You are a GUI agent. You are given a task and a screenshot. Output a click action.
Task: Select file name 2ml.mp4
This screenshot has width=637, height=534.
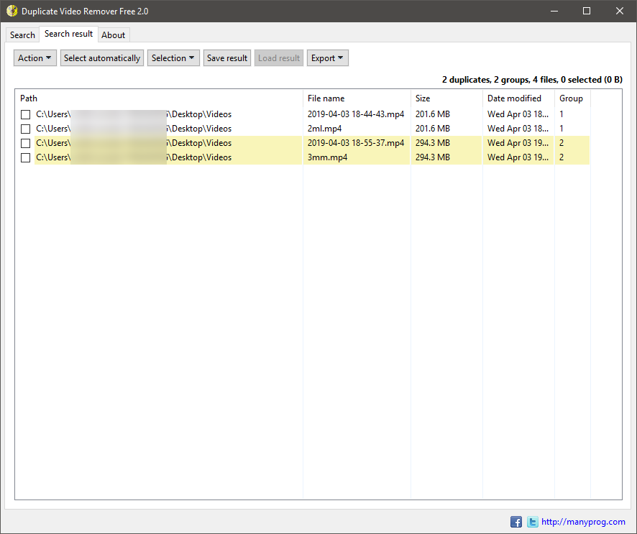pos(324,129)
